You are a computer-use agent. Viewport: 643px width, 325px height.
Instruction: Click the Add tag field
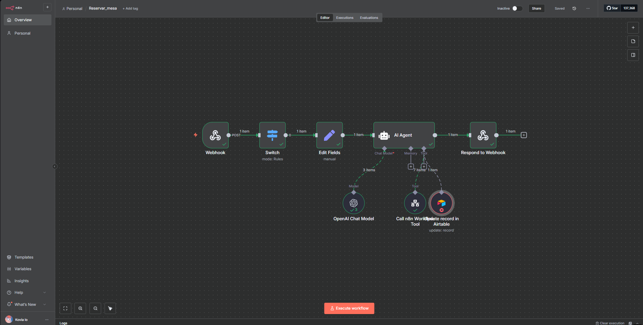(x=130, y=9)
